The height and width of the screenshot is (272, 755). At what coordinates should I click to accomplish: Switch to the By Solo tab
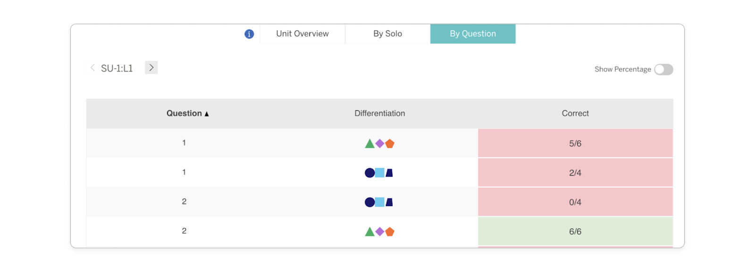click(387, 34)
